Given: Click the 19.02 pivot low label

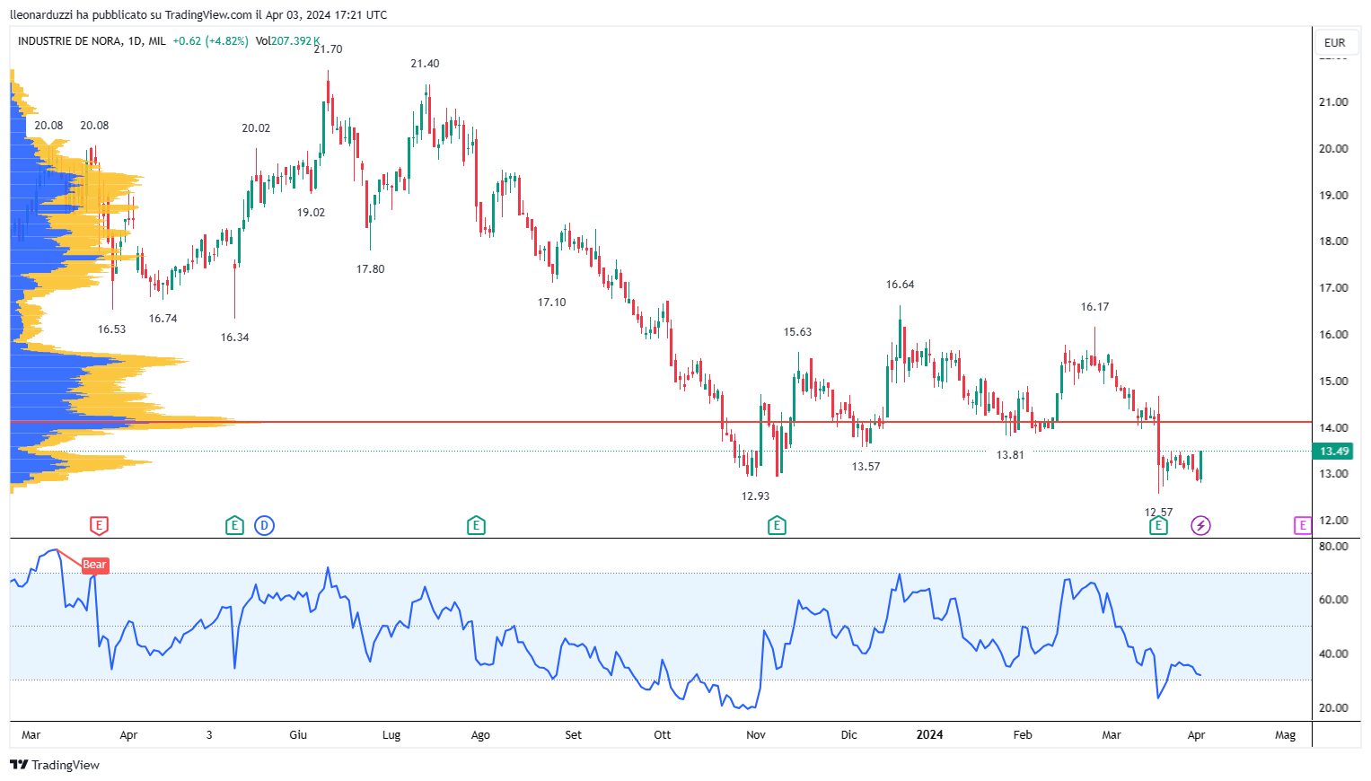Looking at the screenshot, I should [312, 213].
